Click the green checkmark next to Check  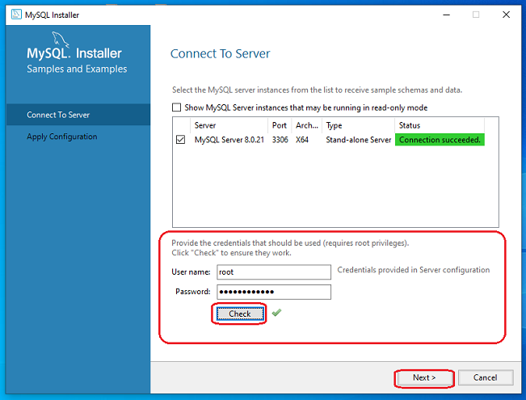pyautogui.click(x=277, y=313)
